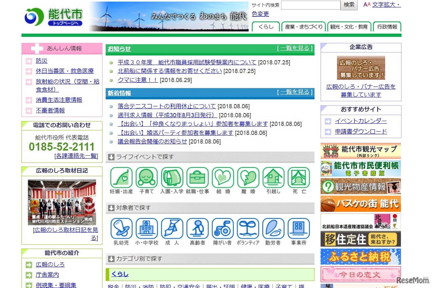Open the クマに注意！！ notice
This screenshot has width=434, height=288.
click(138, 80)
